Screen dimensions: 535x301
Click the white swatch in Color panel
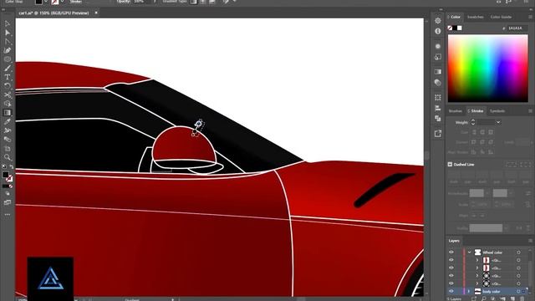click(460, 28)
